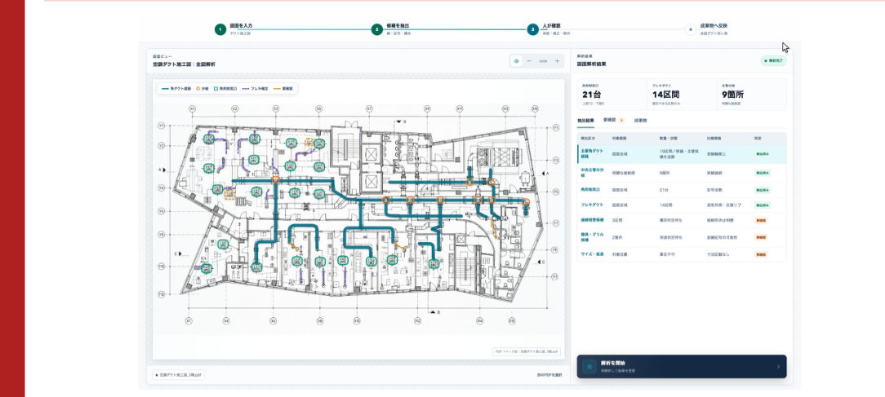Click the icon inside 解析を開始 button
The width and height of the screenshot is (885, 397).
pos(589,367)
